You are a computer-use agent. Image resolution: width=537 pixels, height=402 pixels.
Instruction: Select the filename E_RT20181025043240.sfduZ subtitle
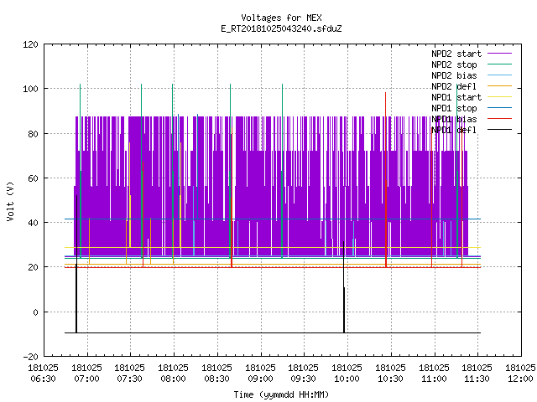[x=281, y=28]
